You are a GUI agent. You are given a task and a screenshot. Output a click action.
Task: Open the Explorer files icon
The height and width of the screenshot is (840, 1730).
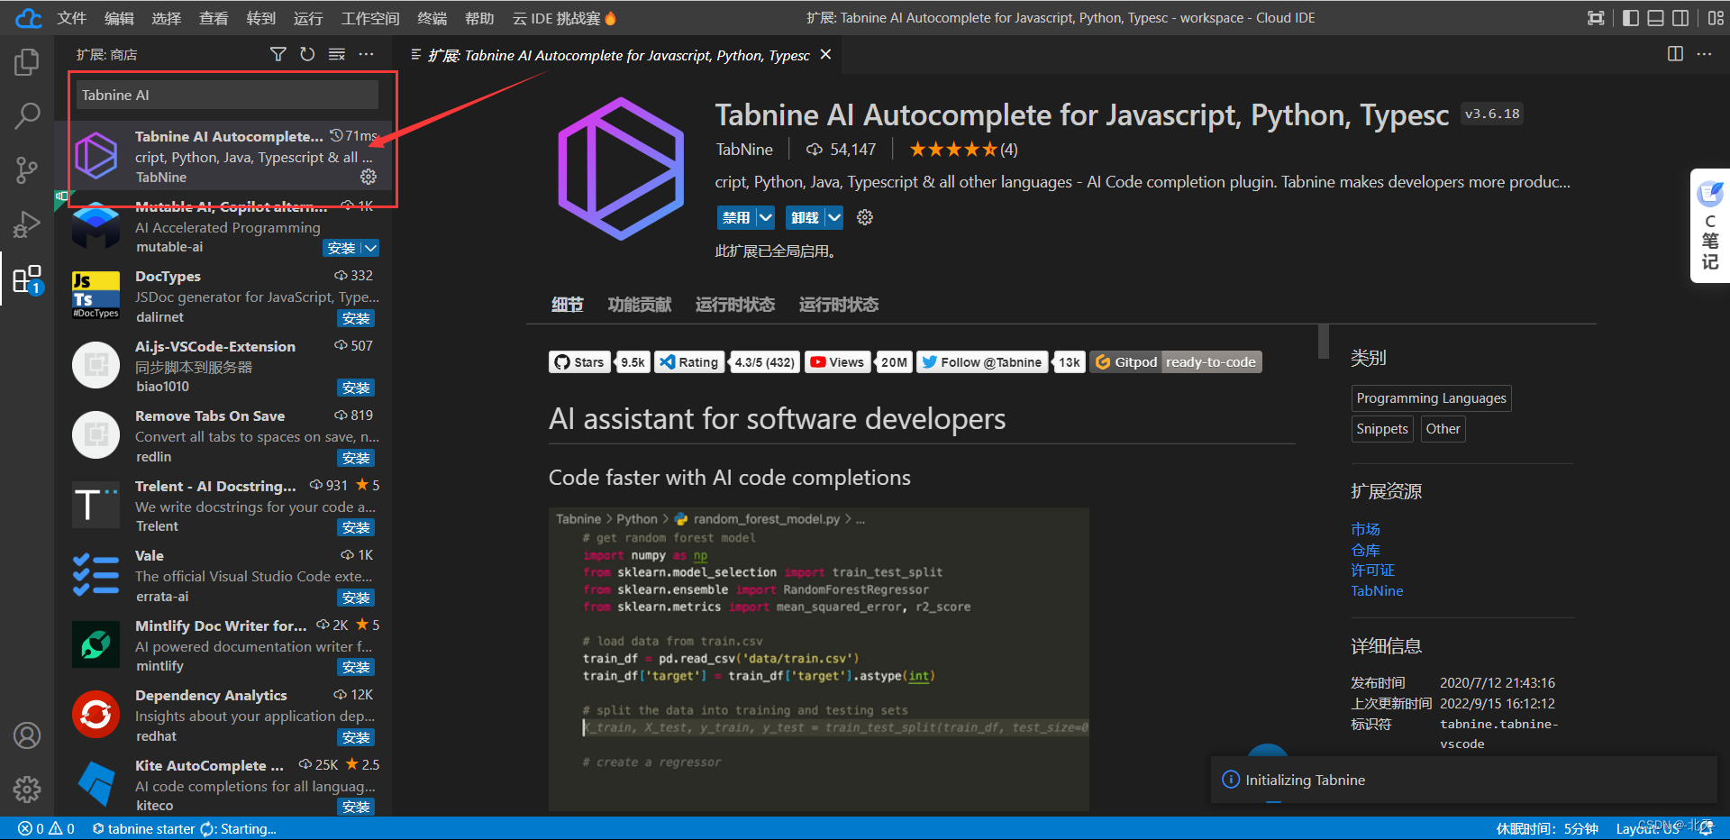point(27,62)
